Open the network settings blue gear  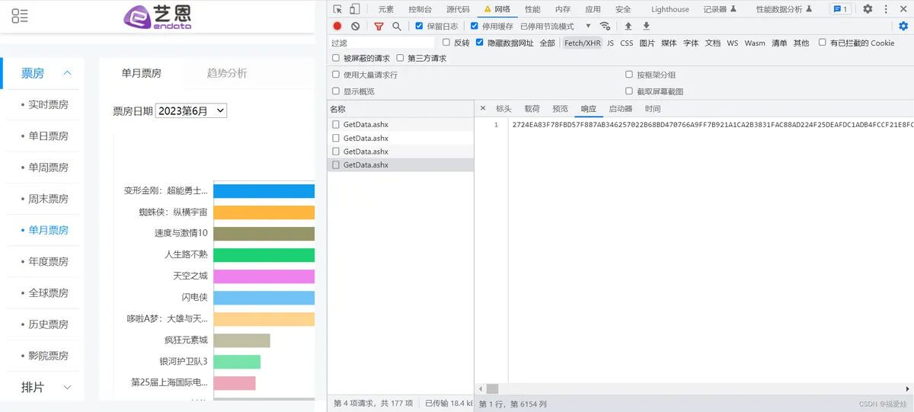pyautogui.click(x=903, y=26)
